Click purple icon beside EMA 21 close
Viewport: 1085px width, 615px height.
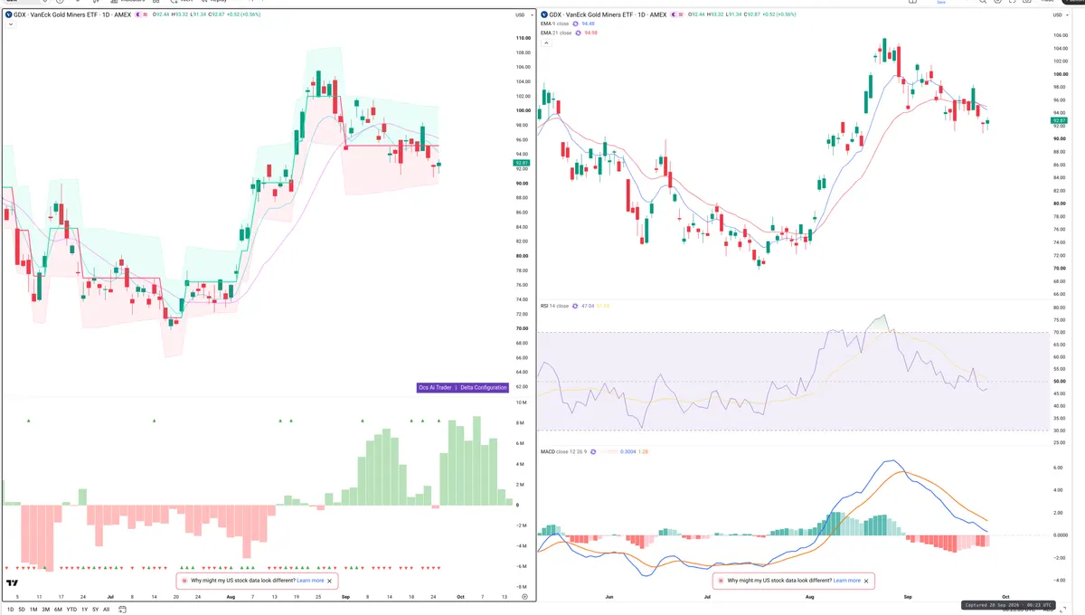[x=579, y=33]
